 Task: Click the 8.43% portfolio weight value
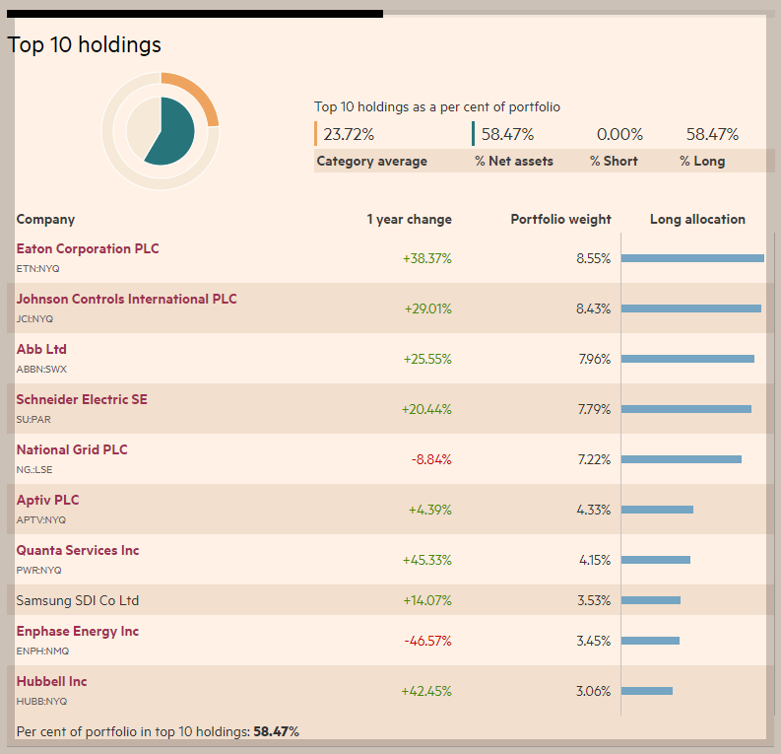click(x=594, y=308)
